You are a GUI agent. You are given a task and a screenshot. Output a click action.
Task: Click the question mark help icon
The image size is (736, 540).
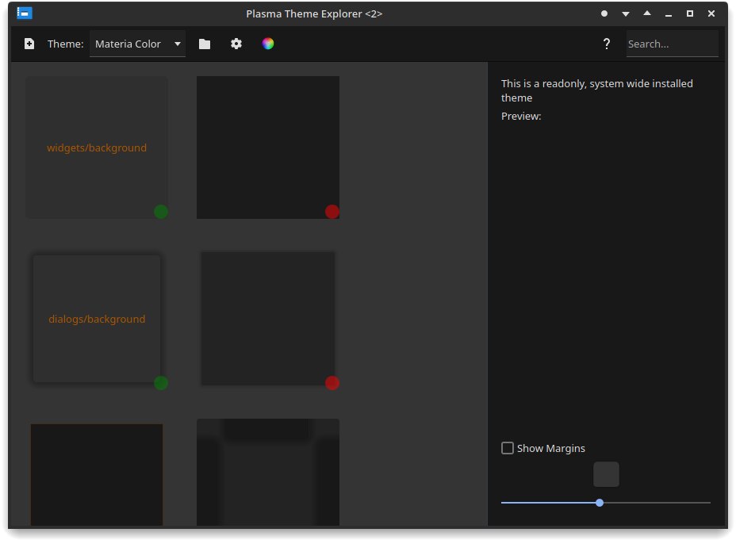tap(607, 44)
